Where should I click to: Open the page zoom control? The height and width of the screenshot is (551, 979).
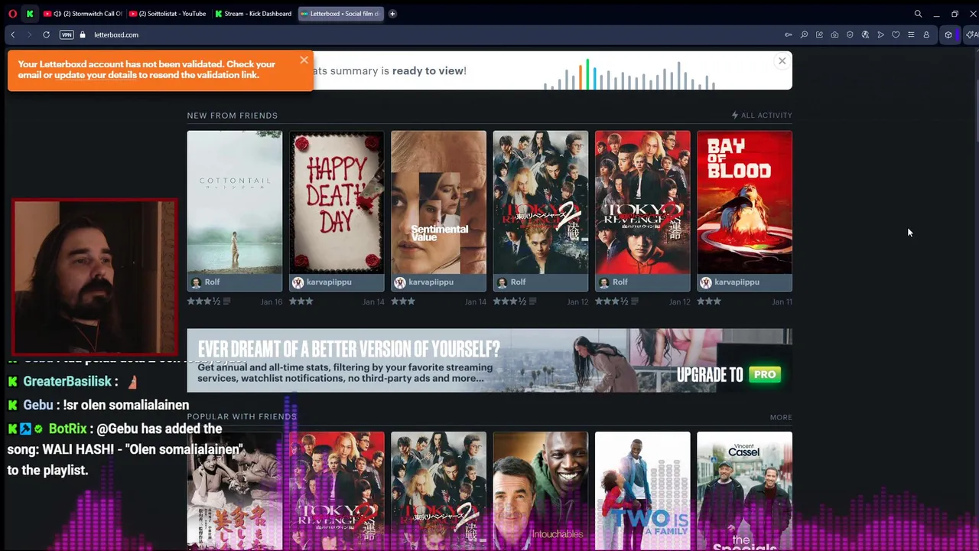804,34
